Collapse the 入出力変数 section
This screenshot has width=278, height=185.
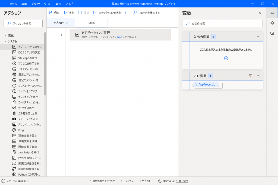coord(258,37)
